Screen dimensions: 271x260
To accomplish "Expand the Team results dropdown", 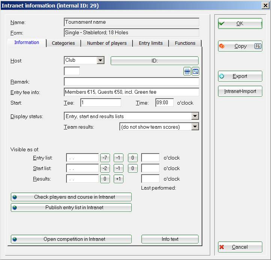I will [195, 127].
